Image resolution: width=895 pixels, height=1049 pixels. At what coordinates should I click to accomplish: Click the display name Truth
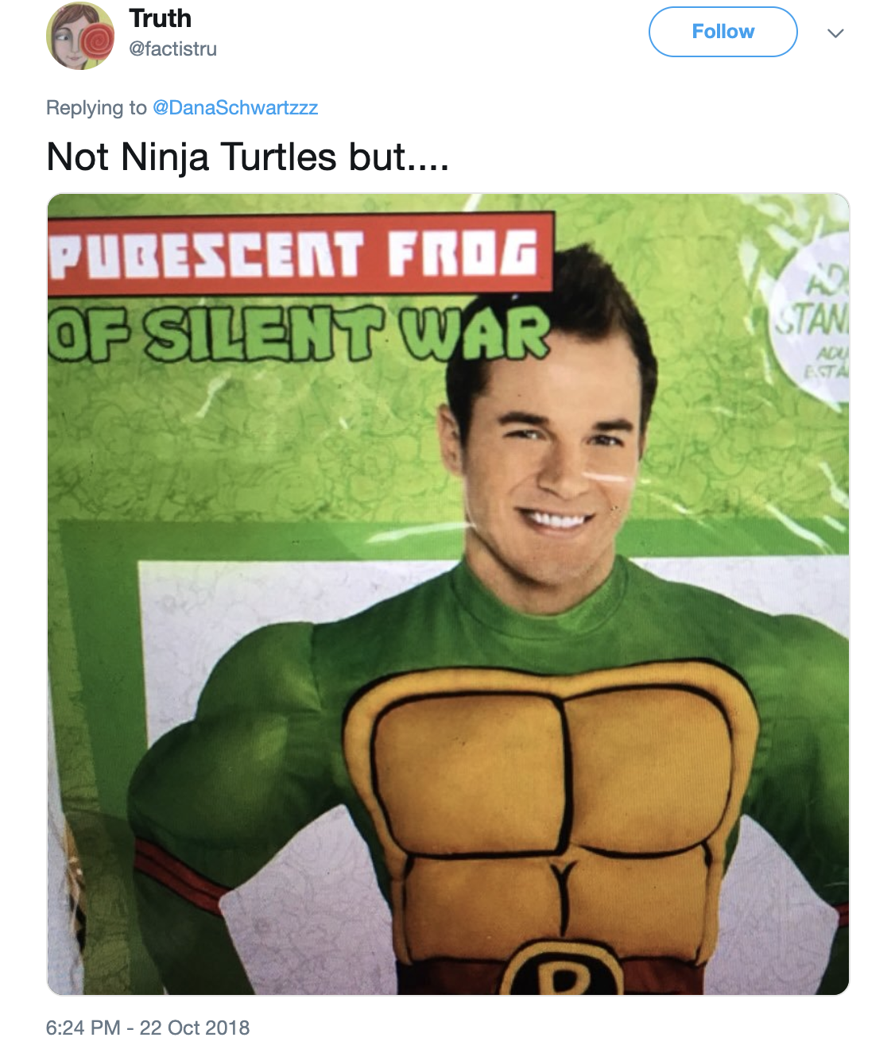[160, 18]
